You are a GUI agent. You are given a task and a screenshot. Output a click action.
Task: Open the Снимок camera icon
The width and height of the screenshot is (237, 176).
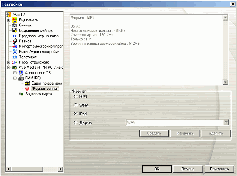click(15, 25)
